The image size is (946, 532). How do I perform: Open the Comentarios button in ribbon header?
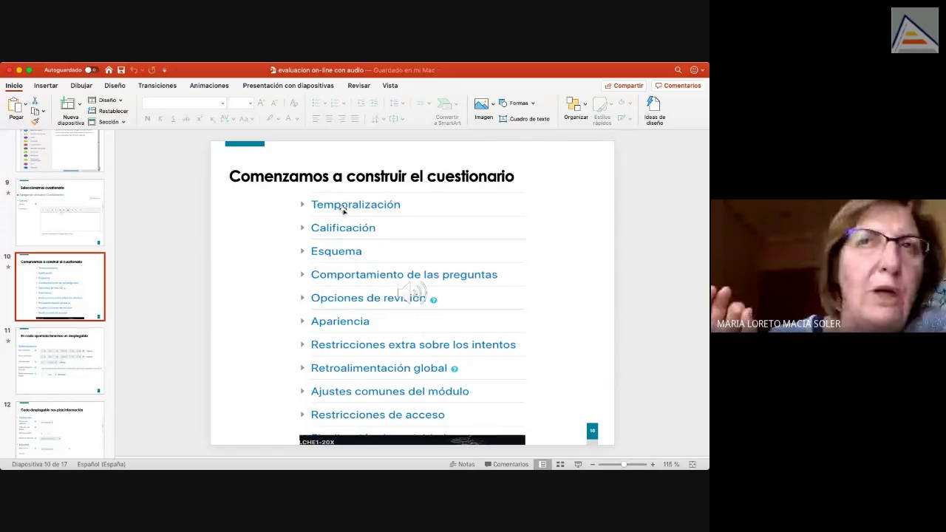(678, 86)
